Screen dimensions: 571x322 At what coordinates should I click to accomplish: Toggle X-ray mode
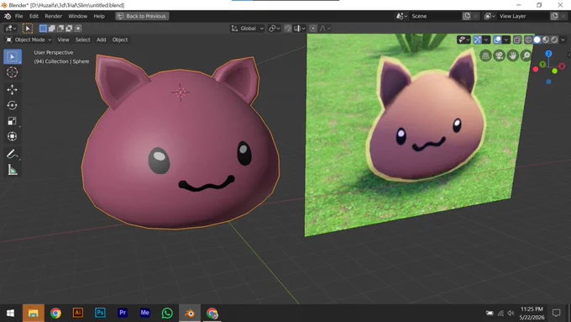coord(516,40)
